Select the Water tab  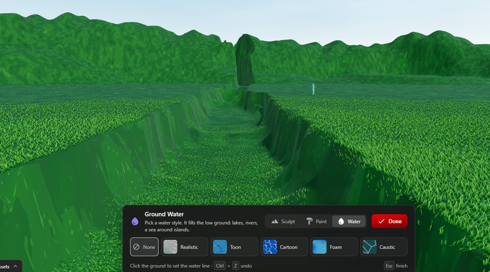[x=349, y=222]
